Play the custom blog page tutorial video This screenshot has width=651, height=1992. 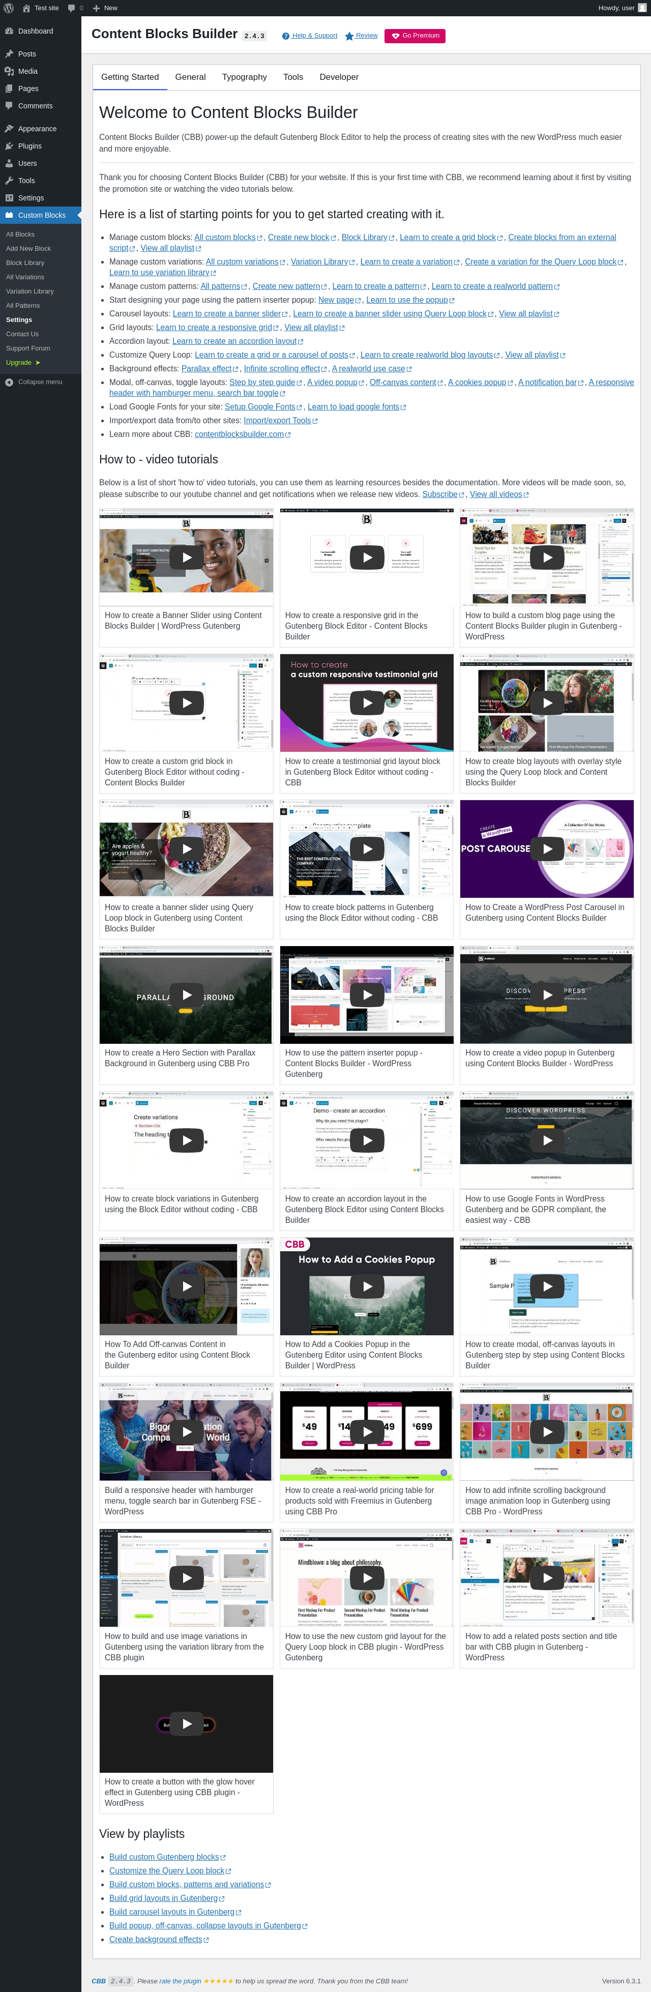[x=547, y=557]
